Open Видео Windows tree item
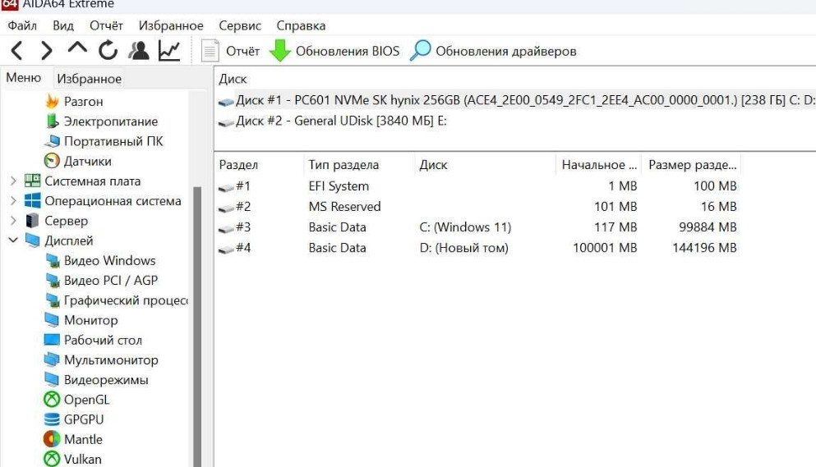The image size is (816, 467). (x=110, y=260)
